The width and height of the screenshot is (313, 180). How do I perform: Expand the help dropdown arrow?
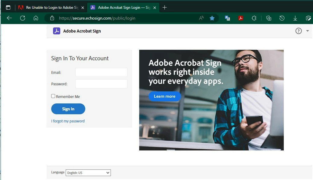point(307,31)
